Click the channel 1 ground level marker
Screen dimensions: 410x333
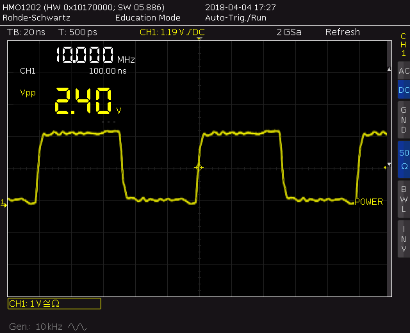[x=4, y=203]
